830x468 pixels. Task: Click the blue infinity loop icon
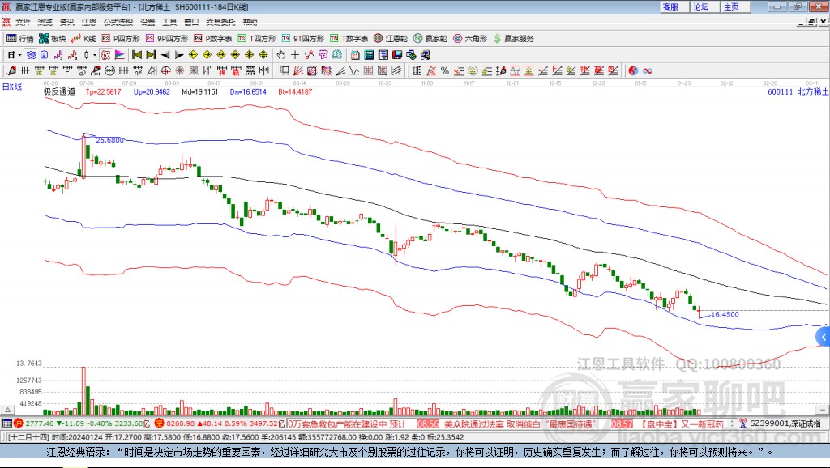[x=648, y=70]
